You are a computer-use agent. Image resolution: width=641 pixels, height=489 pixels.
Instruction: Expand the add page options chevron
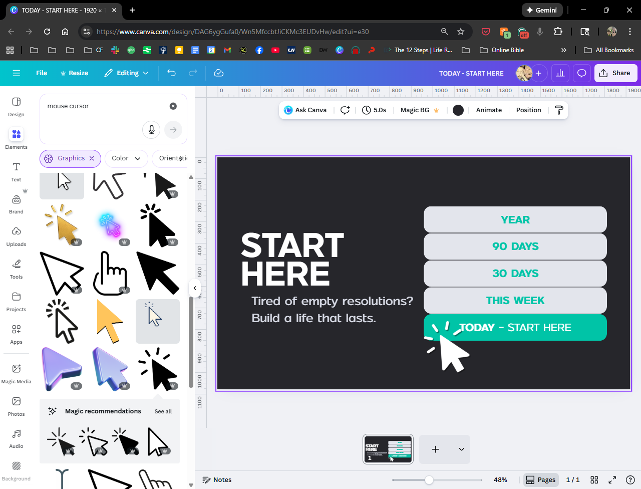(x=461, y=449)
